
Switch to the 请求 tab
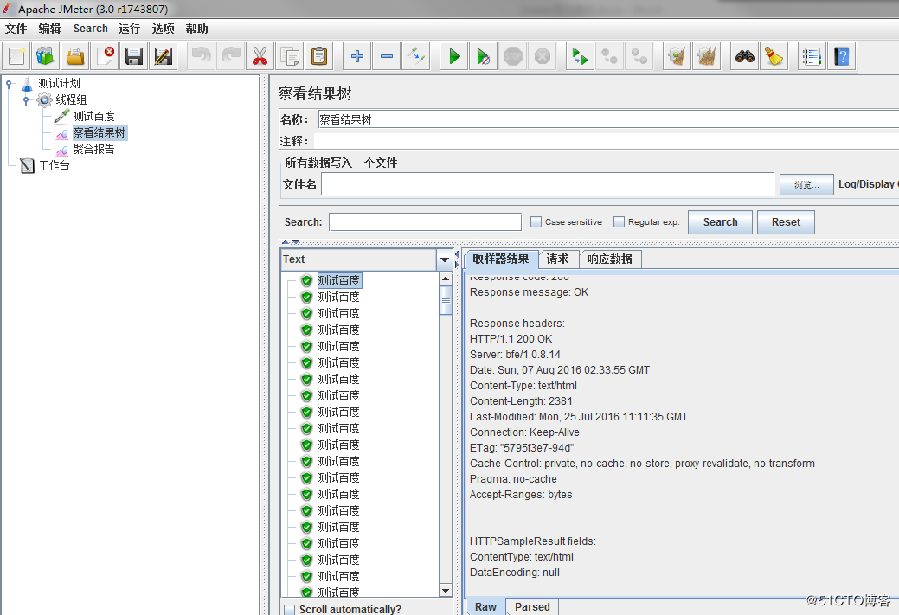[558, 259]
